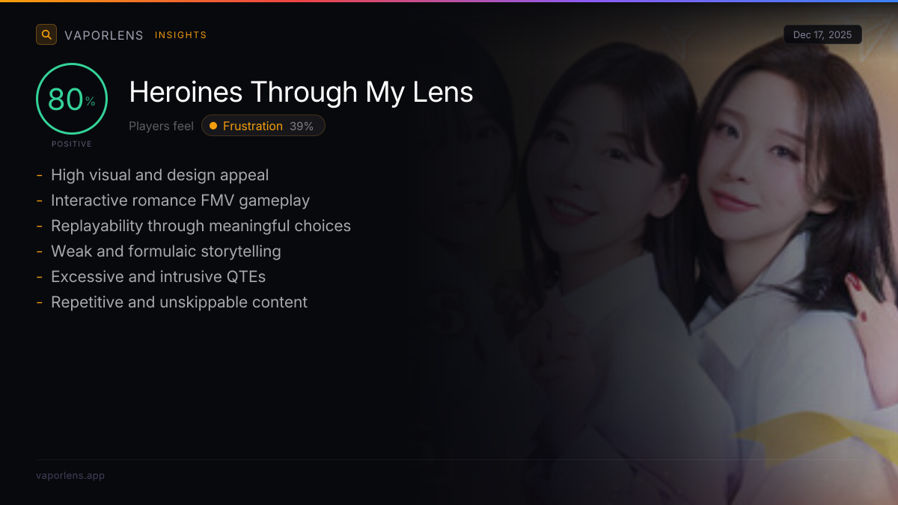Viewport: 898px width, 505px height.
Task: Click the VaporLens magnifier logo icon
Action: 46,34
